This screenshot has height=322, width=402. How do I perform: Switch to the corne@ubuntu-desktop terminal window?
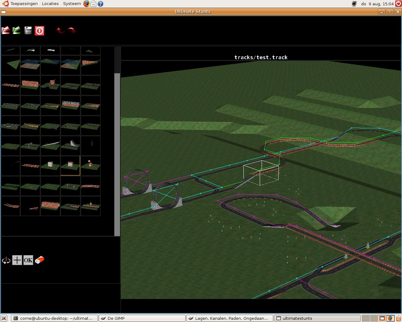click(x=55, y=318)
